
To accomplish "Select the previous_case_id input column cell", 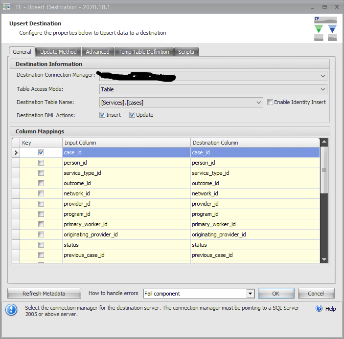I will 126,255.
